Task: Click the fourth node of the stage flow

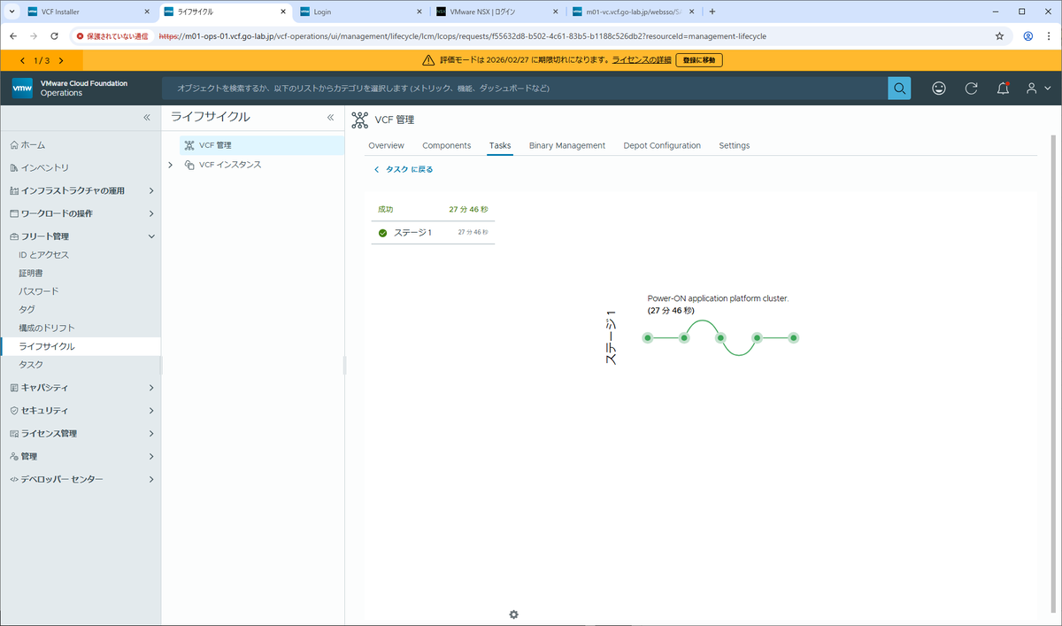Action: (758, 337)
